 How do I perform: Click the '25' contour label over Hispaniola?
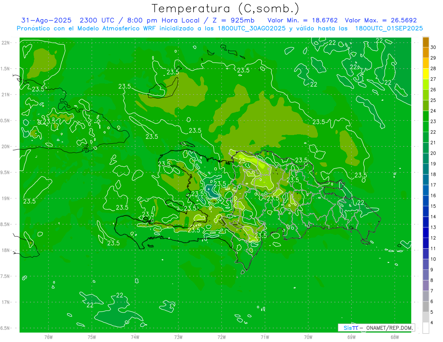tap(242, 161)
